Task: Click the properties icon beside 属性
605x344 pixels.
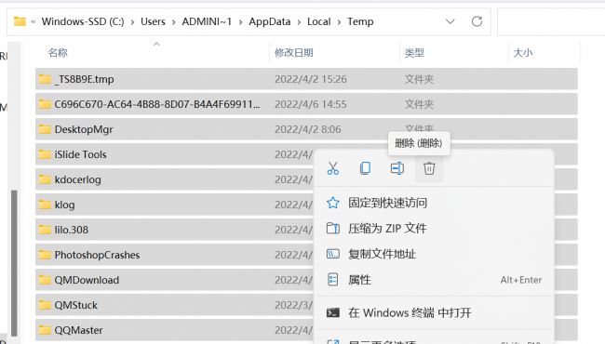Action: [x=333, y=279]
